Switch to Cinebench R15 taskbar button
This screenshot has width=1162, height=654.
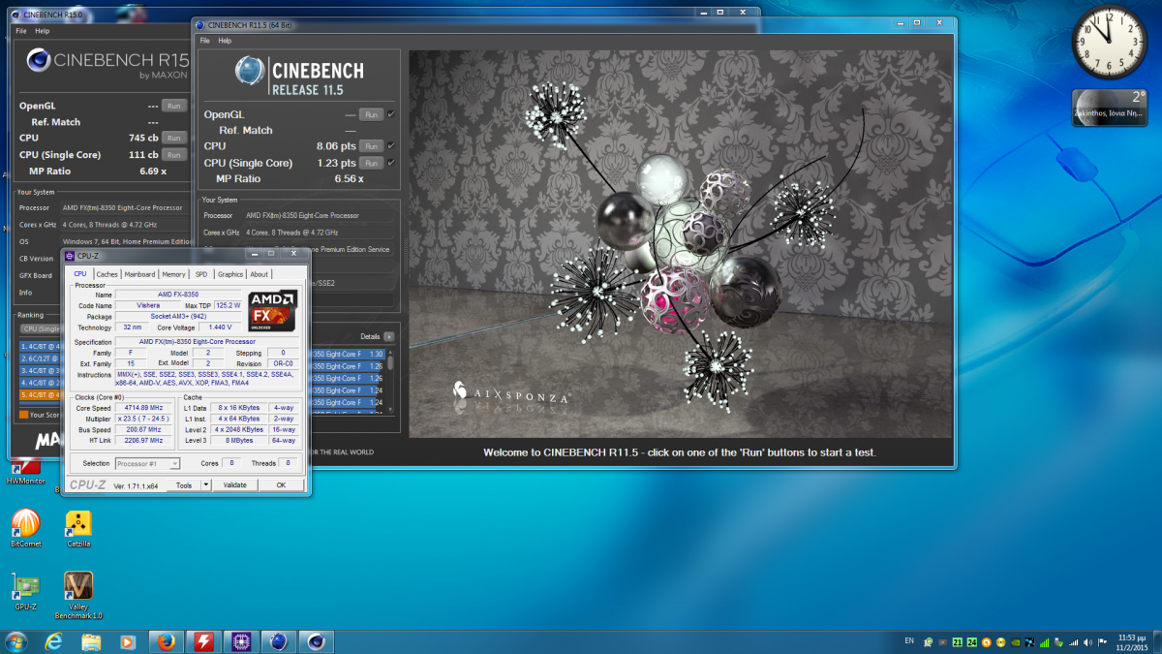click(316, 641)
